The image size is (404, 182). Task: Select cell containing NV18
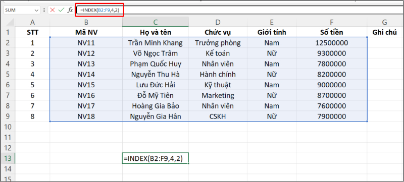point(86,116)
